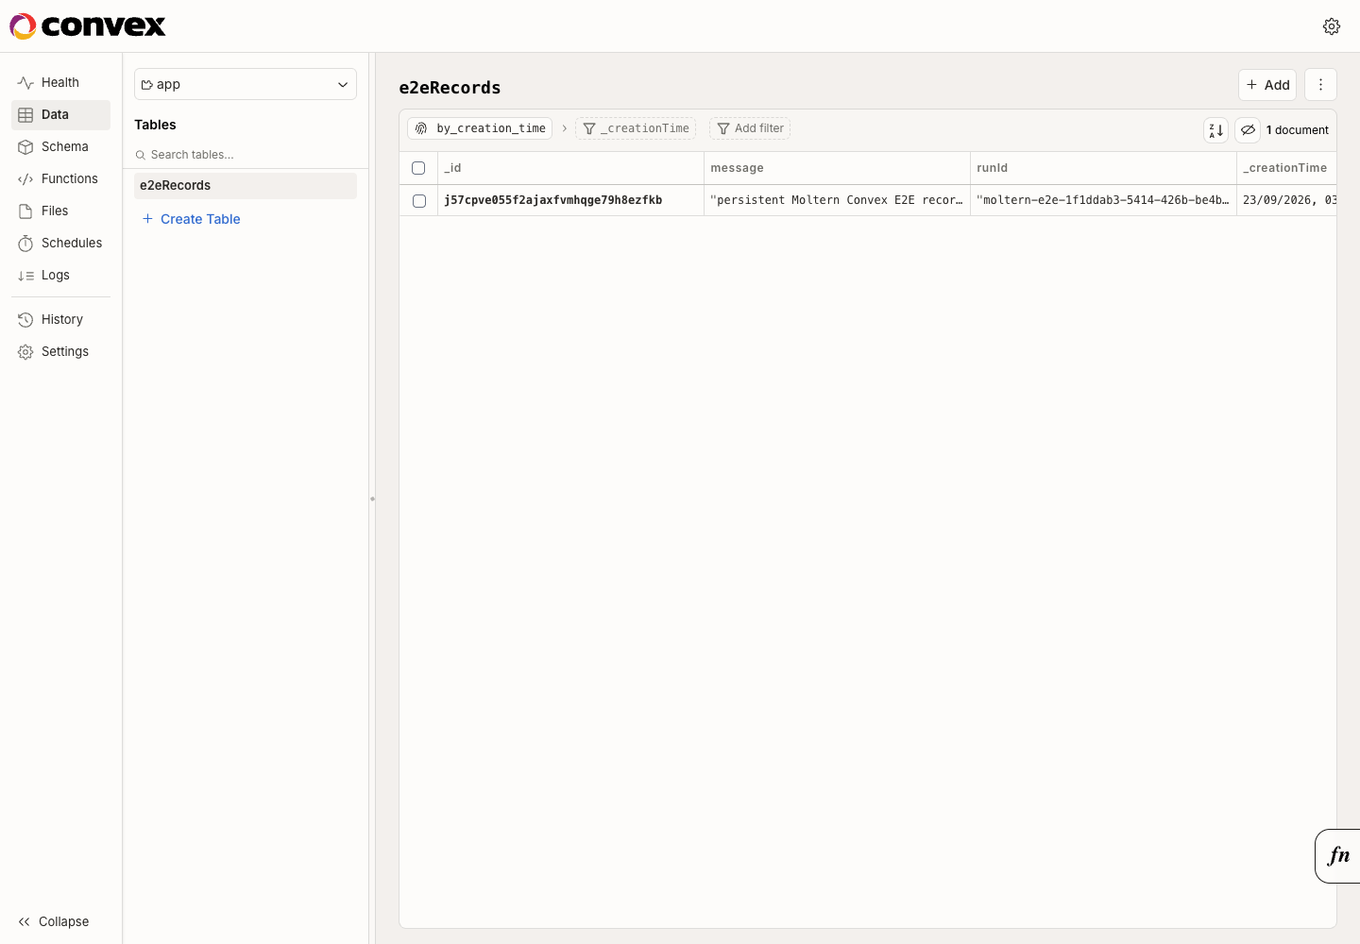Open deployment History
The width and height of the screenshot is (1360, 944).
click(60, 320)
